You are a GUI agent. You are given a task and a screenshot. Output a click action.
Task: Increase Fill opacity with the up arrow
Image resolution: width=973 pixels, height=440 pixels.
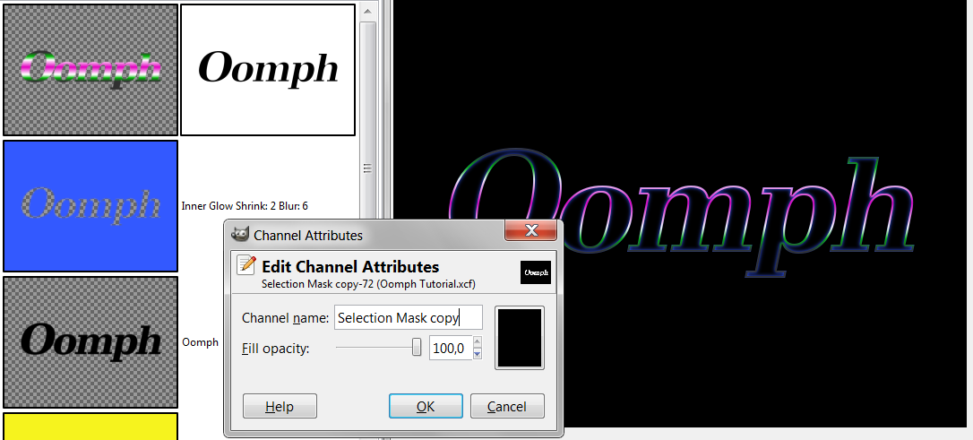point(478,342)
